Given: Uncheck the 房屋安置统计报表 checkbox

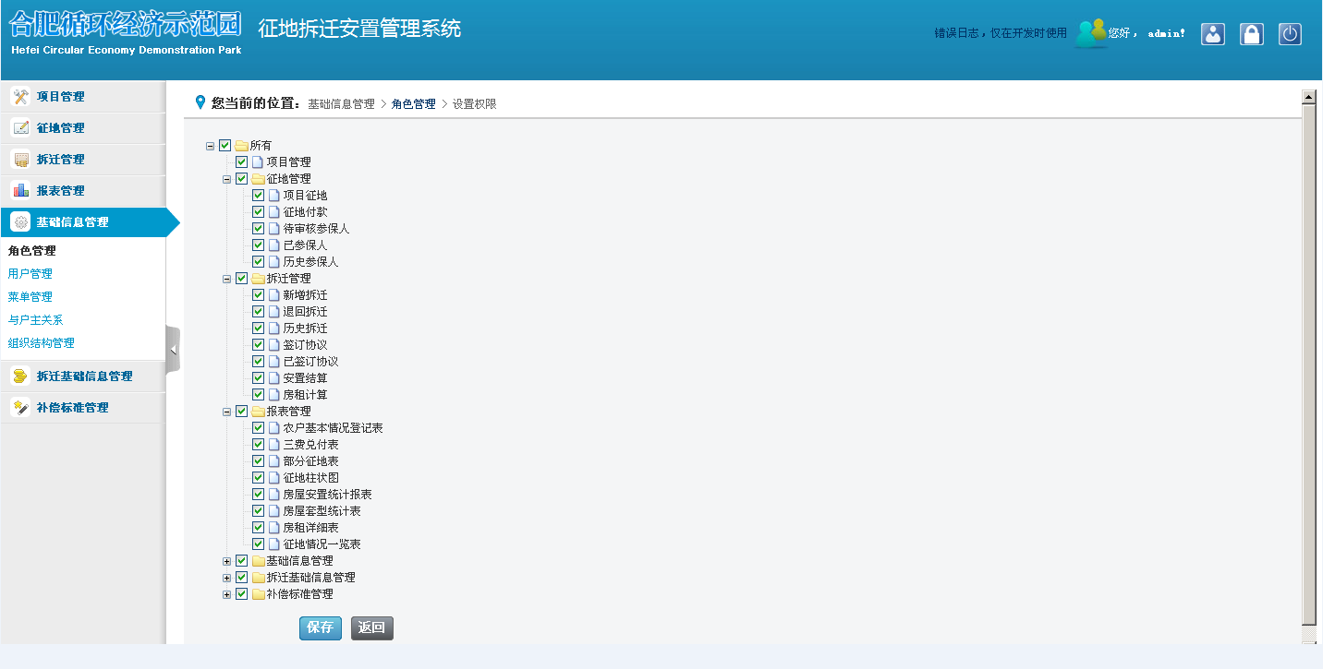Looking at the screenshot, I should [x=259, y=495].
